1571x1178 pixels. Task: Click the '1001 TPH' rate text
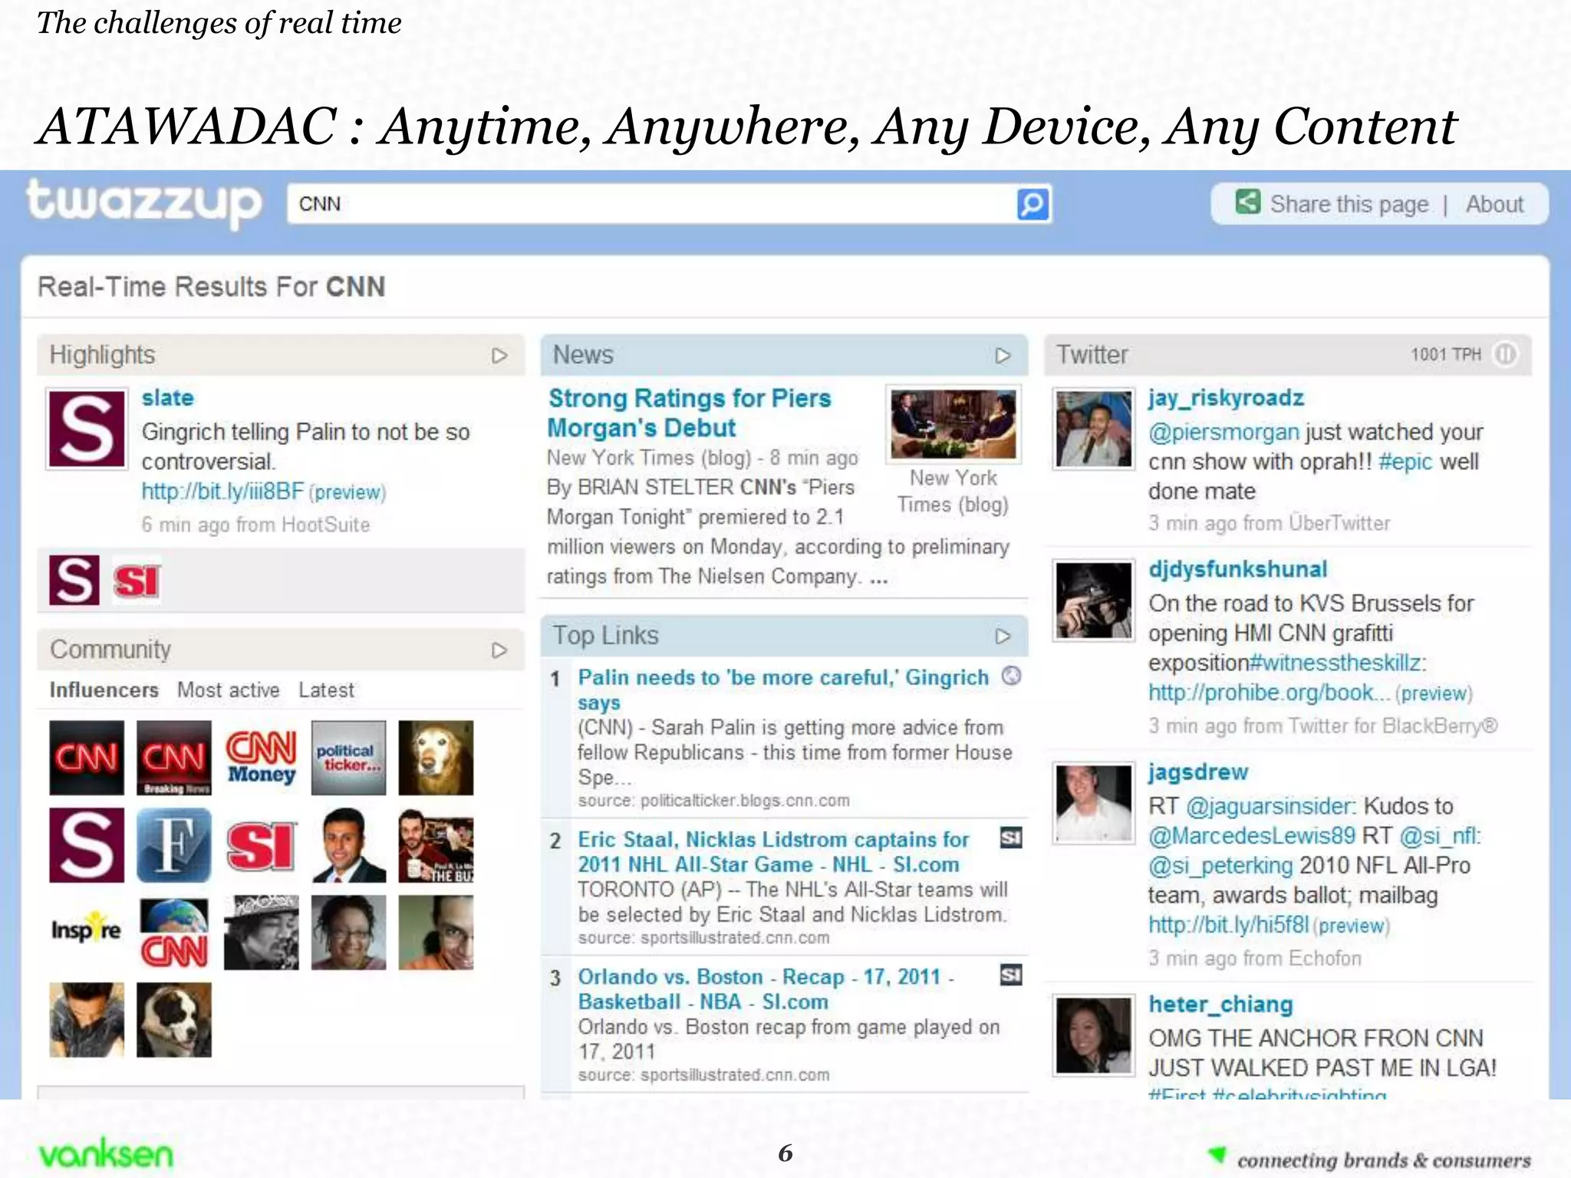(1445, 354)
